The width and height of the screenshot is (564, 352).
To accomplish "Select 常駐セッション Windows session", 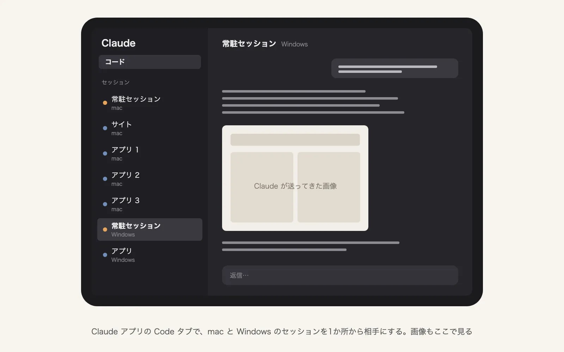I will tap(150, 230).
